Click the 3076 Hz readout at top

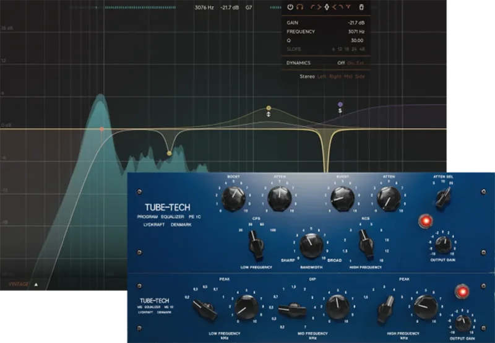coord(204,7)
